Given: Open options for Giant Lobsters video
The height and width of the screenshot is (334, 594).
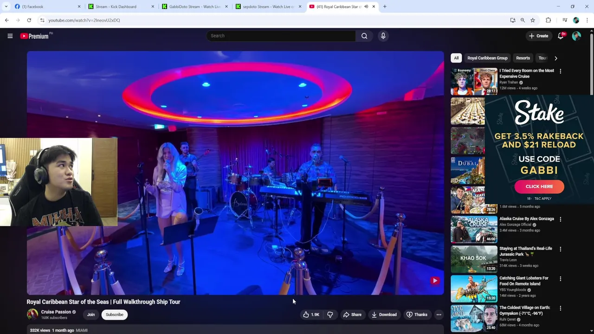Looking at the screenshot, I should point(560,279).
